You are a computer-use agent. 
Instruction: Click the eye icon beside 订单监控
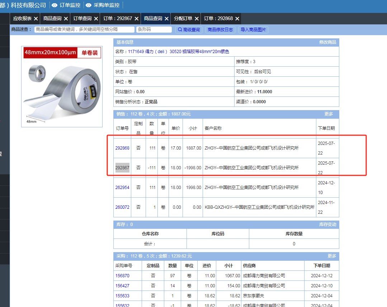(x=55, y=5)
